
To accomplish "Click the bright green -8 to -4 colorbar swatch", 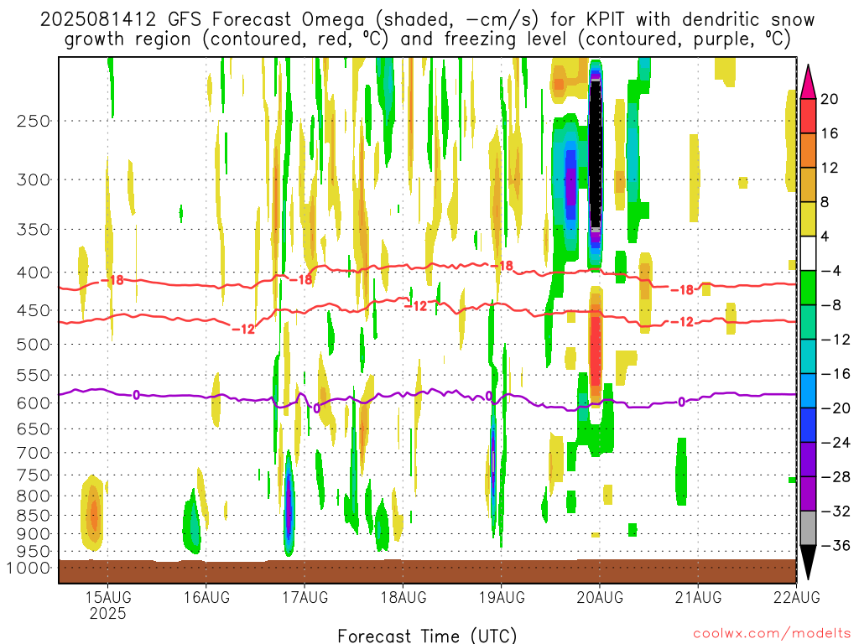I will (x=808, y=288).
